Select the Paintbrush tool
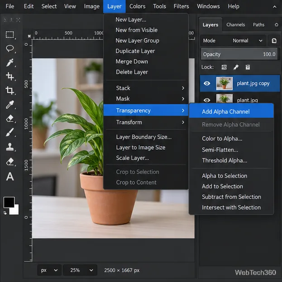Image resolution: width=282 pixels, height=282 pixels. click(10, 132)
